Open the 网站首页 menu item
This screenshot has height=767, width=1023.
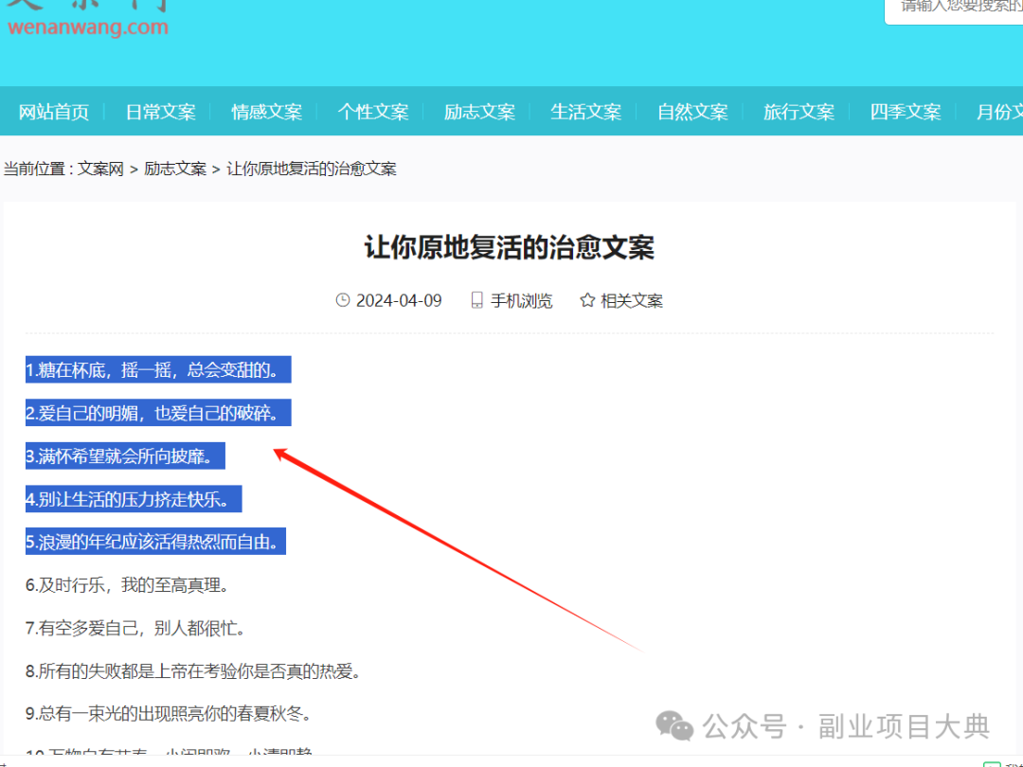(54, 112)
